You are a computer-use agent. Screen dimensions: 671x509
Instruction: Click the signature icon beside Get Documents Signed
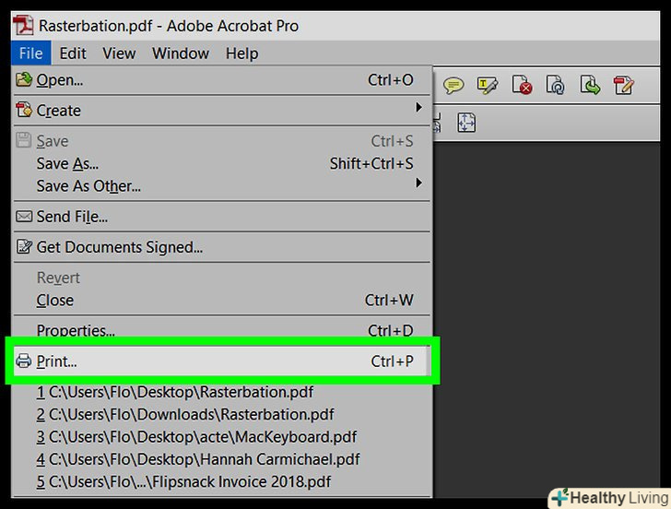click(x=24, y=246)
